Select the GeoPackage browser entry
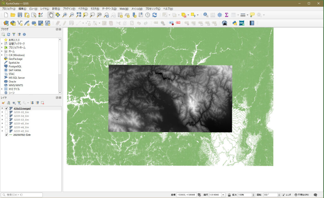This screenshot has width=324, height=198. click(x=15, y=59)
